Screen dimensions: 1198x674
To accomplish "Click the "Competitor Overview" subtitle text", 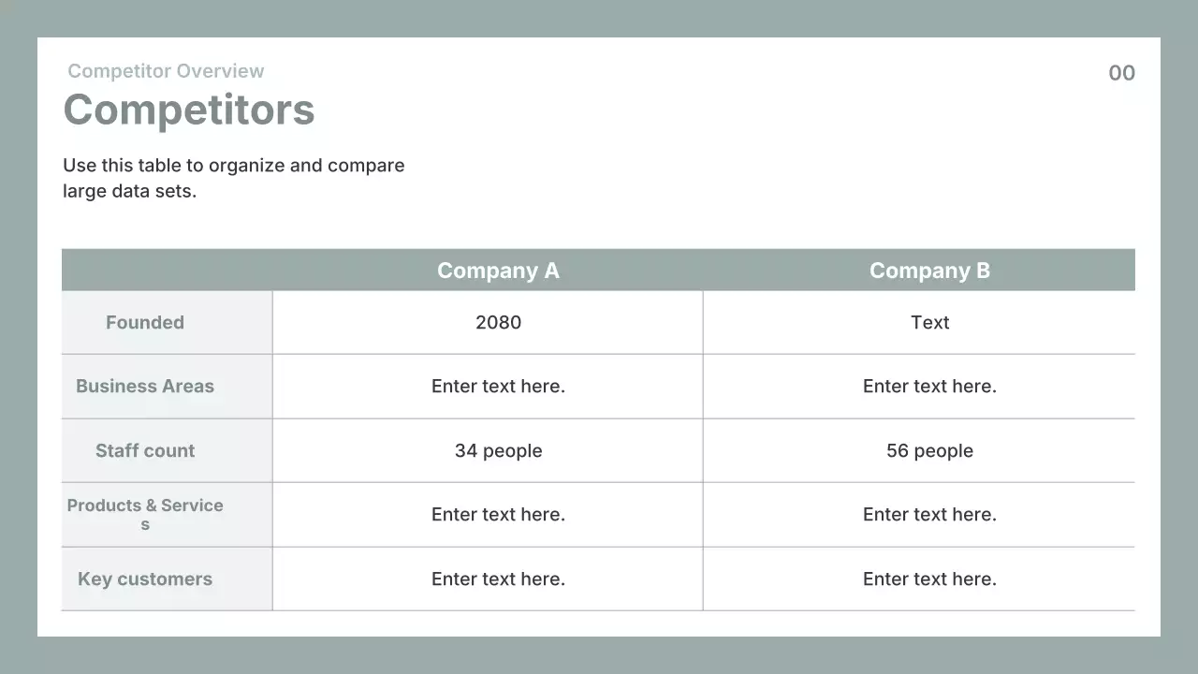I will pos(166,71).
